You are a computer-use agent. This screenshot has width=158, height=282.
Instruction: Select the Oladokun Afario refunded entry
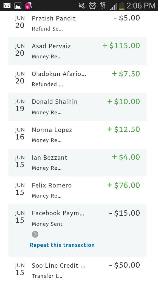click(x=77, y=79)
